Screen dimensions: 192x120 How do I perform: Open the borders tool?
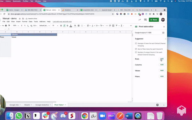pos(79,25)
